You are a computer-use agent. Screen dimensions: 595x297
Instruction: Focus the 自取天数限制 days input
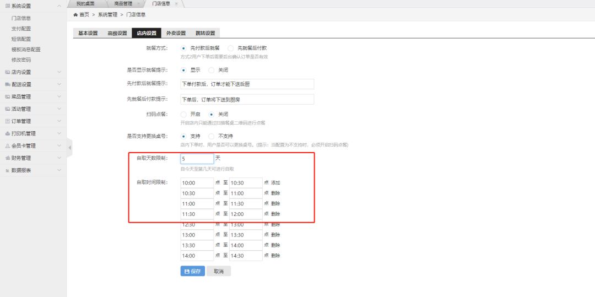pos(197,159)
